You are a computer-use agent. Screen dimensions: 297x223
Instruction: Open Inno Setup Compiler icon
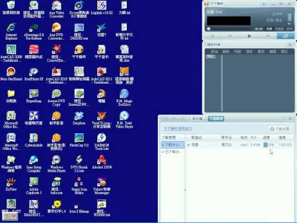34,164
